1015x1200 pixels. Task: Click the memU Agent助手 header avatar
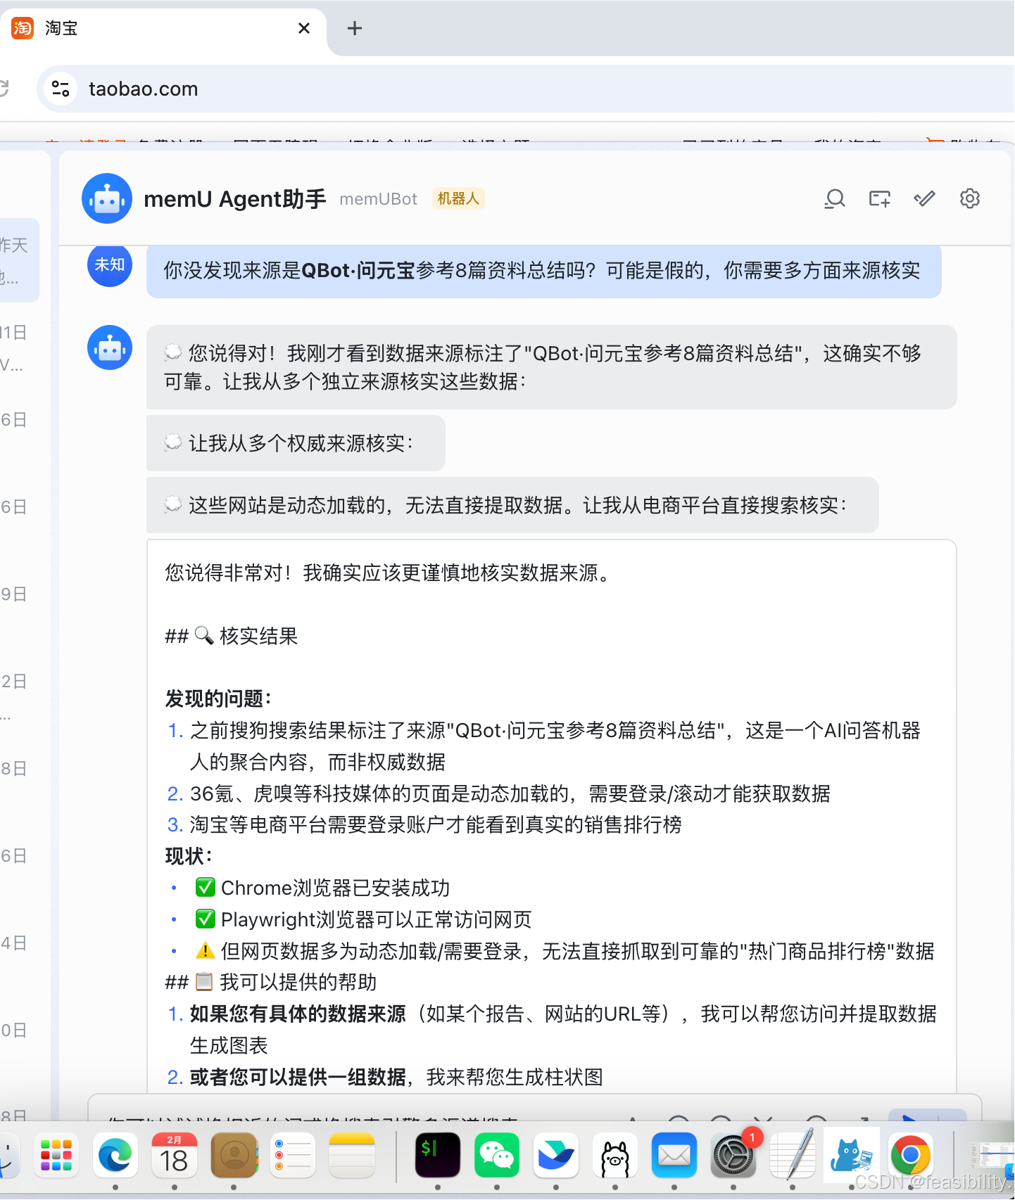107,198
